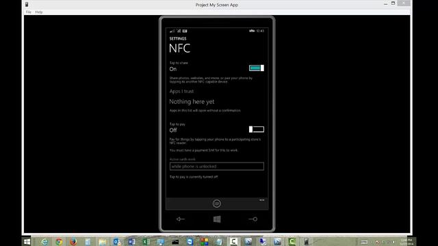Toggle the Tap to share switch
The height and width of the screenshot is (246, 438).
pos(257,68)
